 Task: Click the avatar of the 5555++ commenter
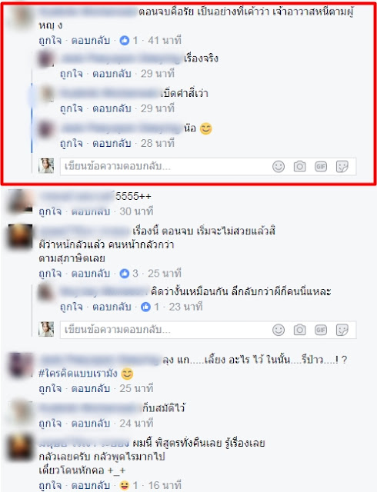[20, 201]
